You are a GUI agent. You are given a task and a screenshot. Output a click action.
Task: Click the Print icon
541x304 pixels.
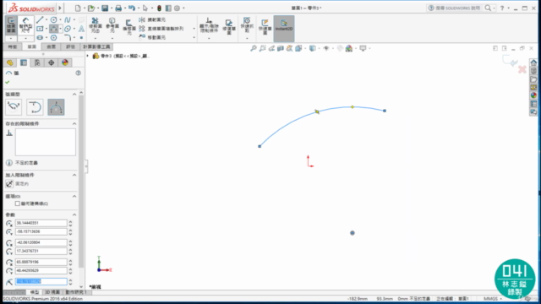click(x=118, y=8)
